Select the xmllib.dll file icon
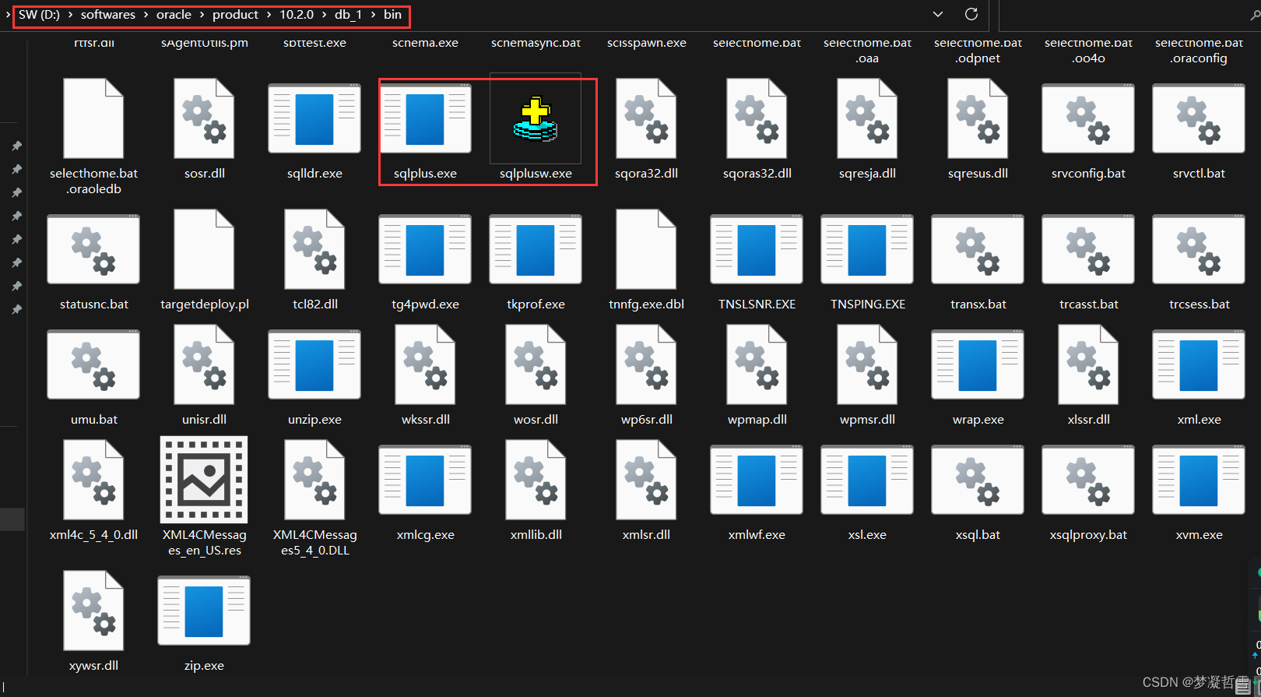Screen dimensions: 1261x697 tap(536, 481)
